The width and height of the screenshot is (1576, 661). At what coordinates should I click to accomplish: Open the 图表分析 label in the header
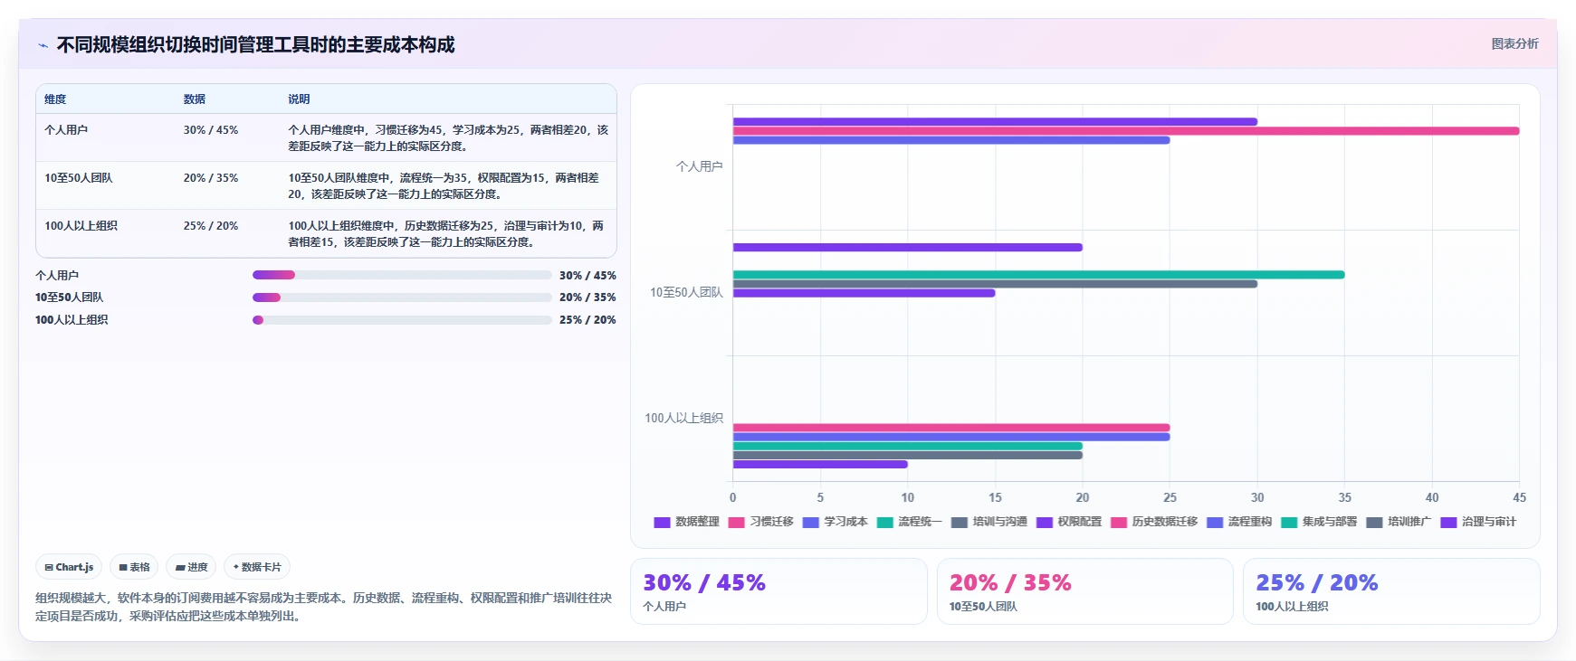1514,43
